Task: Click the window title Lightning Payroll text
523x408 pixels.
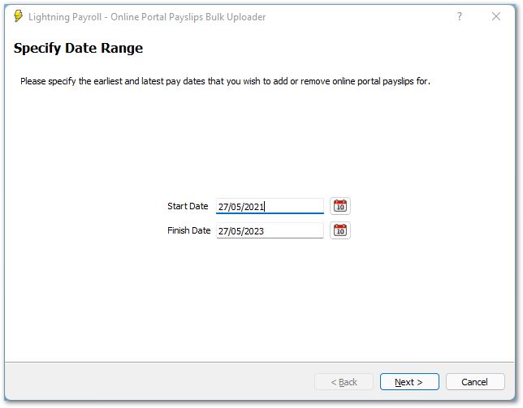Action: click(147, 17)
